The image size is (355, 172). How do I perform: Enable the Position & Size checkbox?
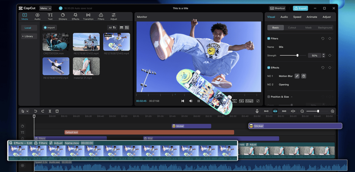(x=269, y=97)
